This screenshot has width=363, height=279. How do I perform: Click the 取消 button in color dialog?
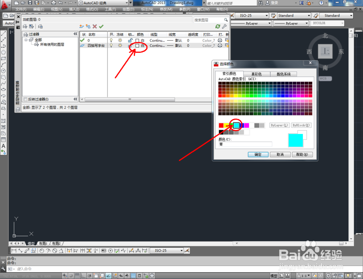tap(280, 154)
